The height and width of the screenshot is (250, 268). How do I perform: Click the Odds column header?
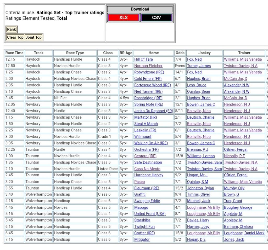click(180, 53)
